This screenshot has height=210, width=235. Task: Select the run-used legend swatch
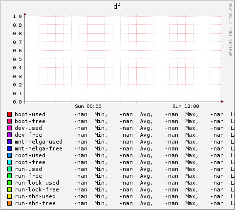click(x=9, y=169)
